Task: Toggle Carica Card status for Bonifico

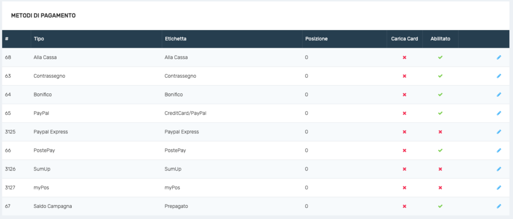Action: (x=404, y=95)
